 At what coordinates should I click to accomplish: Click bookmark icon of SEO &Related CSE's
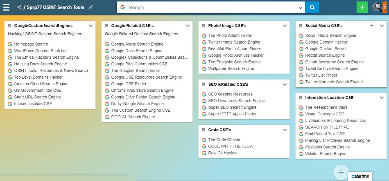pos(204,84)
